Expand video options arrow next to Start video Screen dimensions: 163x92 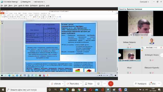coord(81,84)
